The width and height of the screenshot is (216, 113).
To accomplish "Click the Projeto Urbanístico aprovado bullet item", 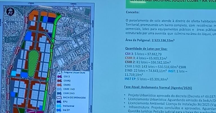I will (x=172, y=96).
